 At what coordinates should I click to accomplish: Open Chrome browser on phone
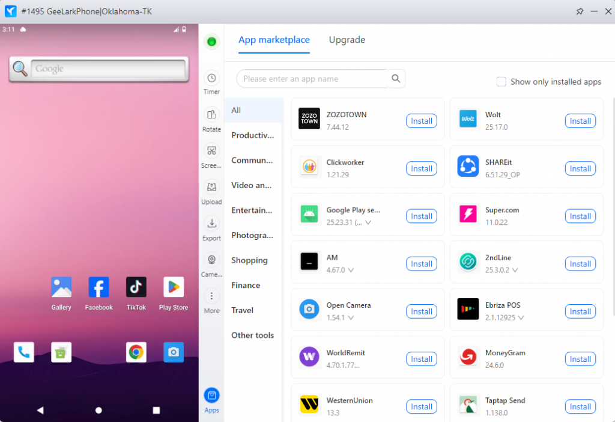click(136, 352)
